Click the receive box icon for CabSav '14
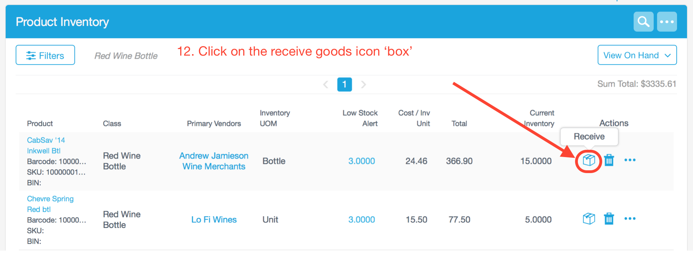The height and width of the screenshot is (253, 693). (x=589, y=160)
